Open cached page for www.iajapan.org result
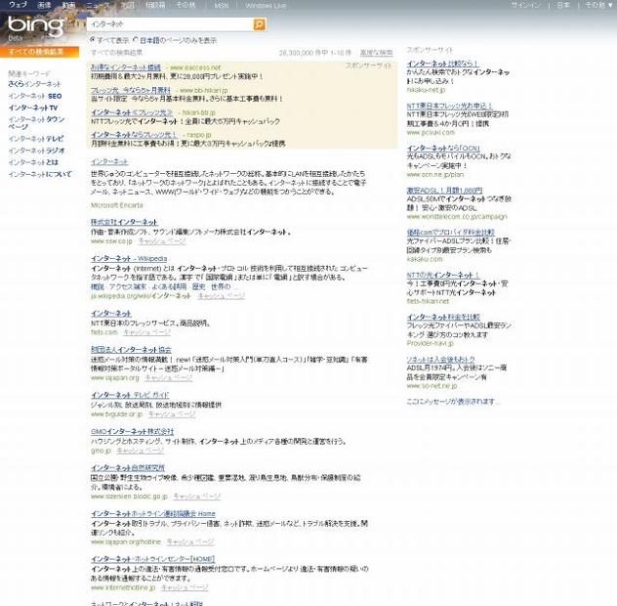This screenshot has width=617, height=606. [169, 378]
